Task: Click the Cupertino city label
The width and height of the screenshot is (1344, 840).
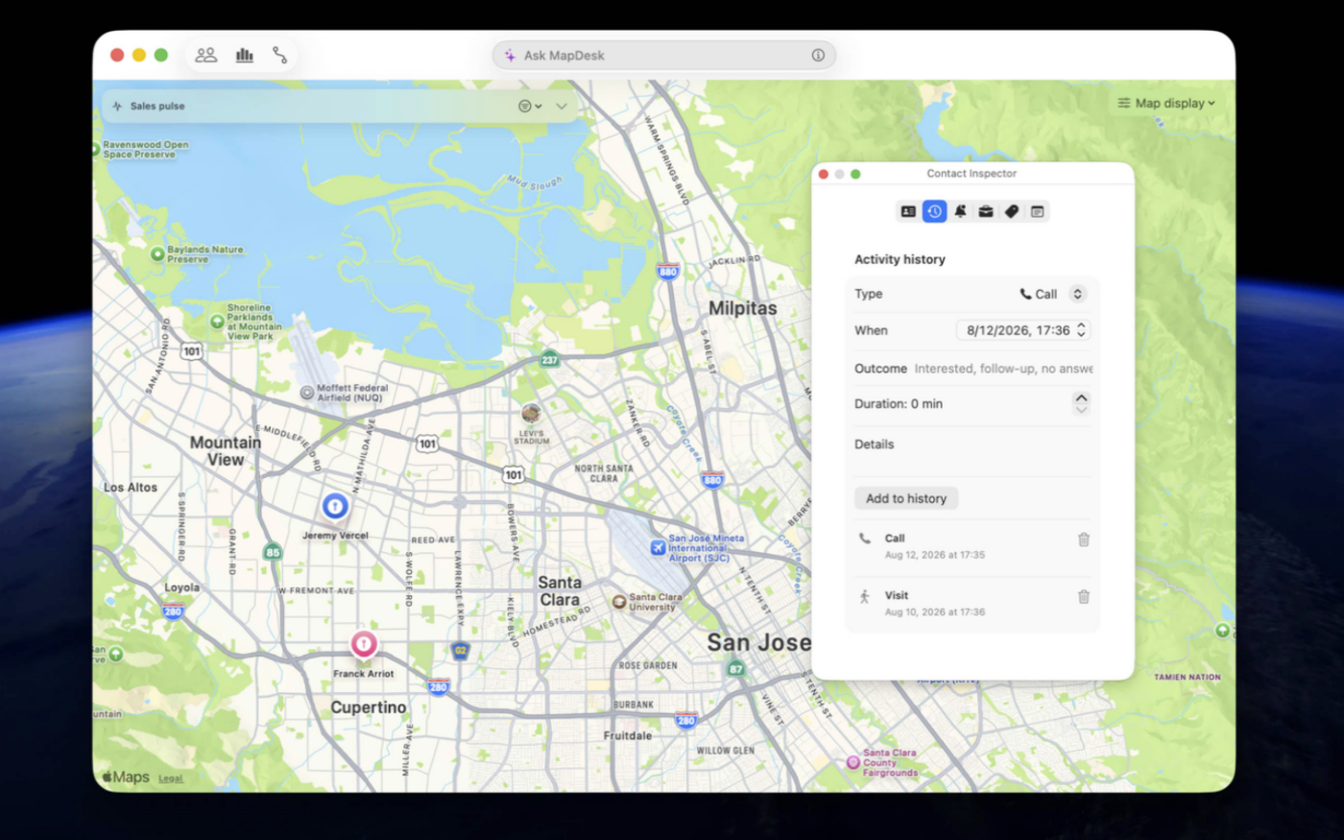Action: pyautogui.click(x=369, y=708)
